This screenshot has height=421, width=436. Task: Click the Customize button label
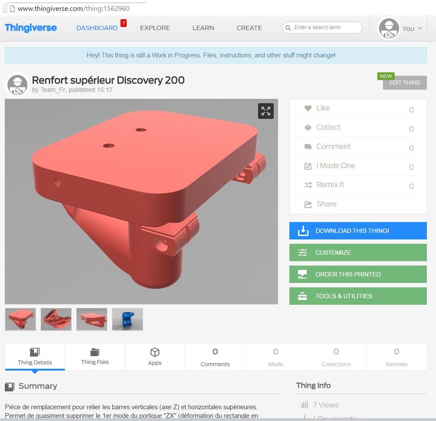click(x=333, y=253)
